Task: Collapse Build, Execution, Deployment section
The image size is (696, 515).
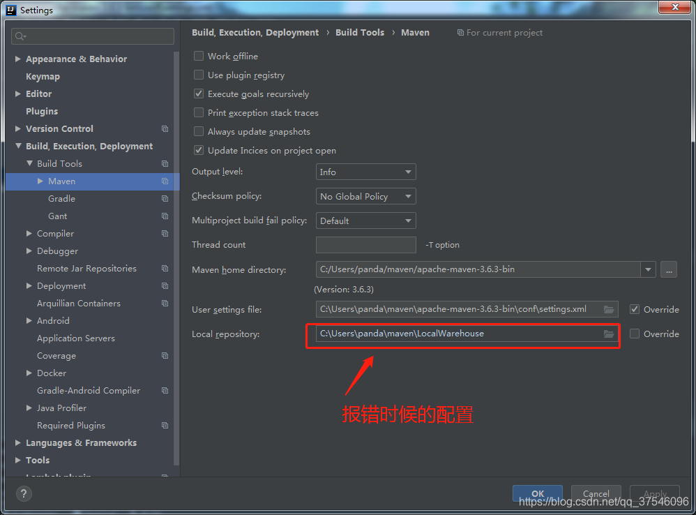Action: (17, 146)
